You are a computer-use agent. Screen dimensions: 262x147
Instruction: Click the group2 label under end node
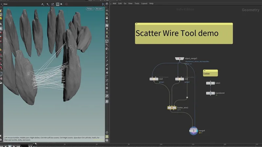pos(187,82)
